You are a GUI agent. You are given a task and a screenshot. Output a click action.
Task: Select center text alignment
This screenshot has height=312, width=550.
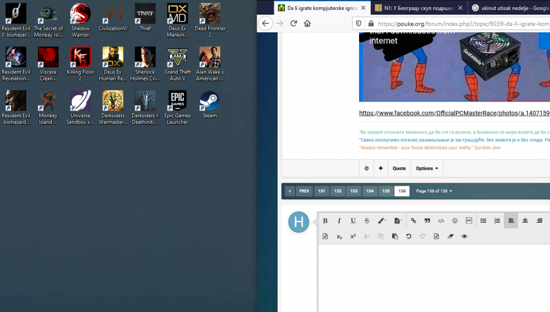(525, 221)
